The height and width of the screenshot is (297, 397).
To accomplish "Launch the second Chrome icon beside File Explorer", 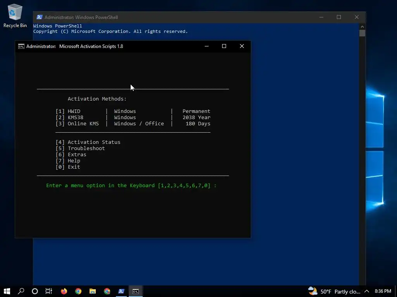I will (x=107, y=291).
